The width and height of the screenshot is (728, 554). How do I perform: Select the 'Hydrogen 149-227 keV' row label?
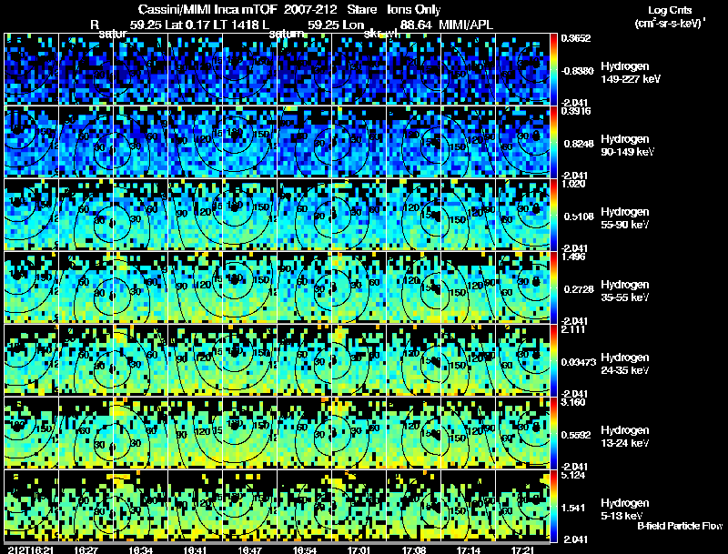[630, 73]
